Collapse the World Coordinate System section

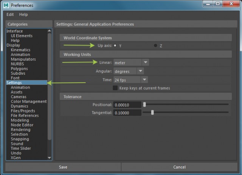[x=146, y=38]
